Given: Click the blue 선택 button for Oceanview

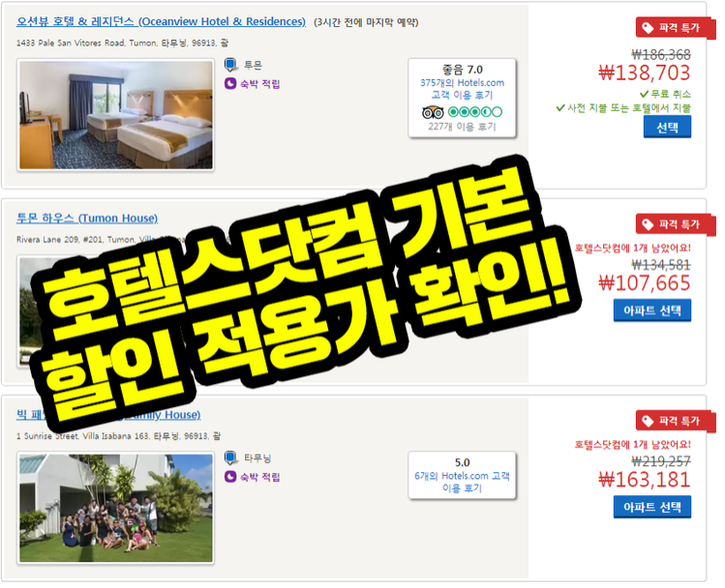Looking at the screenshot, I should tap(667, 127).
